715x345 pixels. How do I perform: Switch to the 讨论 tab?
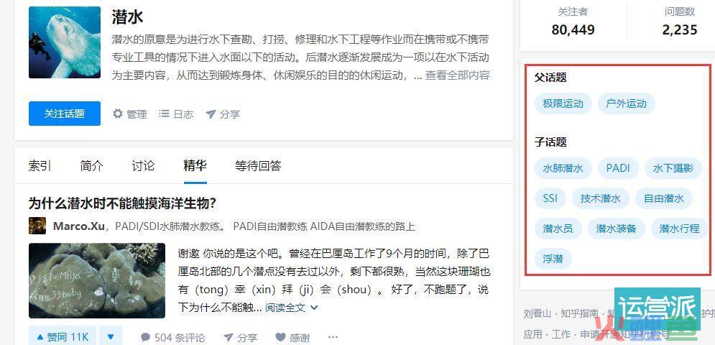tap(143, 166)
